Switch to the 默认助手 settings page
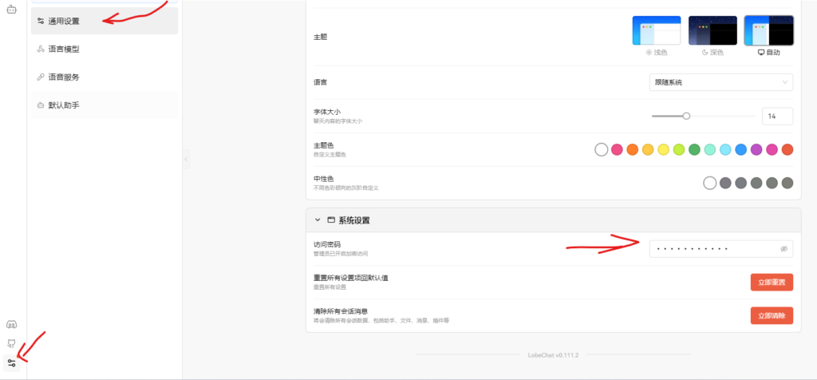This screenshot has height=380, width=817. click(x=105, y=105)
